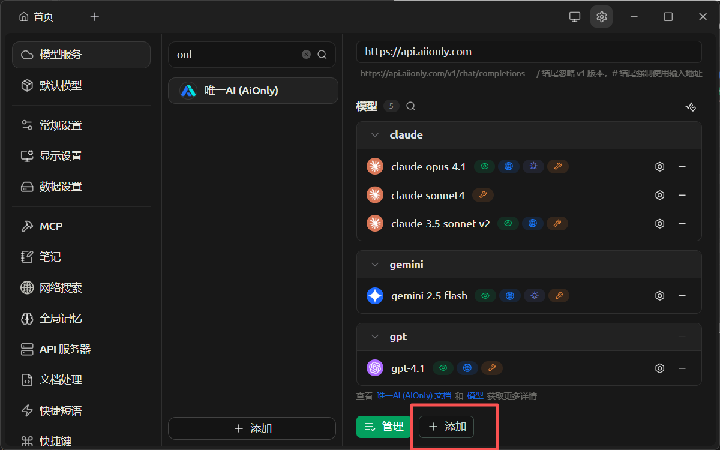Viewport: 720px width, 450px height.
Task: Click gemini-2.5-flash model name
Action: point(429,296)
